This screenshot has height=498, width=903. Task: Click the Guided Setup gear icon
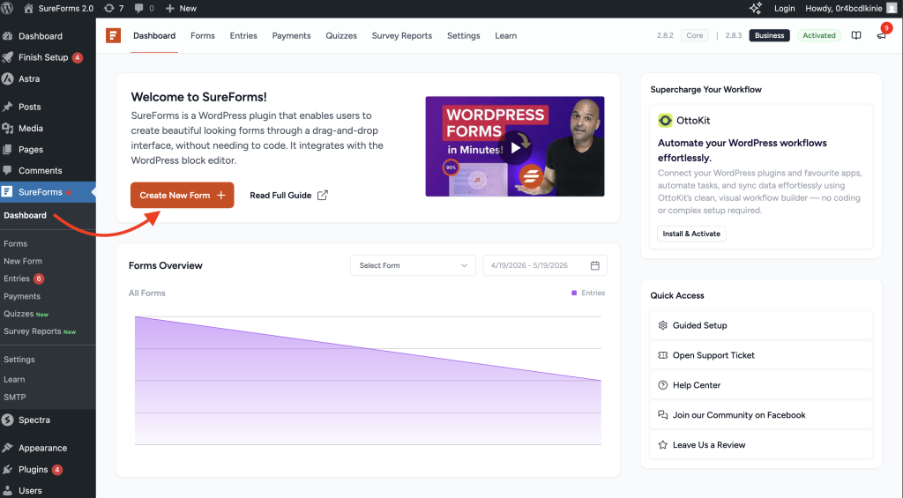click(x=663, y=325)
